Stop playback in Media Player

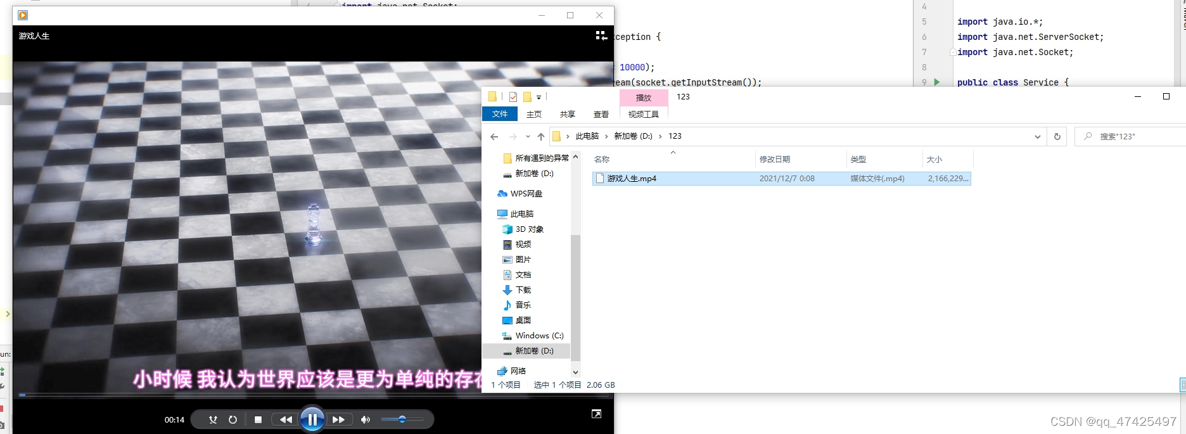click(x=258, y=419)
